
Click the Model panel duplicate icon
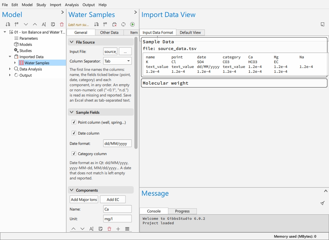coord(53,24)
